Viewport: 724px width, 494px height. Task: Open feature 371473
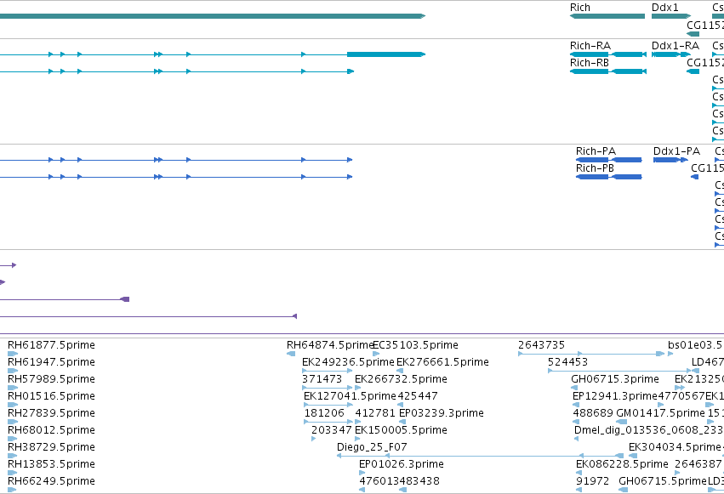pos(322,379)
